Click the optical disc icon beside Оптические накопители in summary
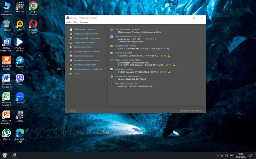Screen dimensions: 256x159 tap(111, 76)
